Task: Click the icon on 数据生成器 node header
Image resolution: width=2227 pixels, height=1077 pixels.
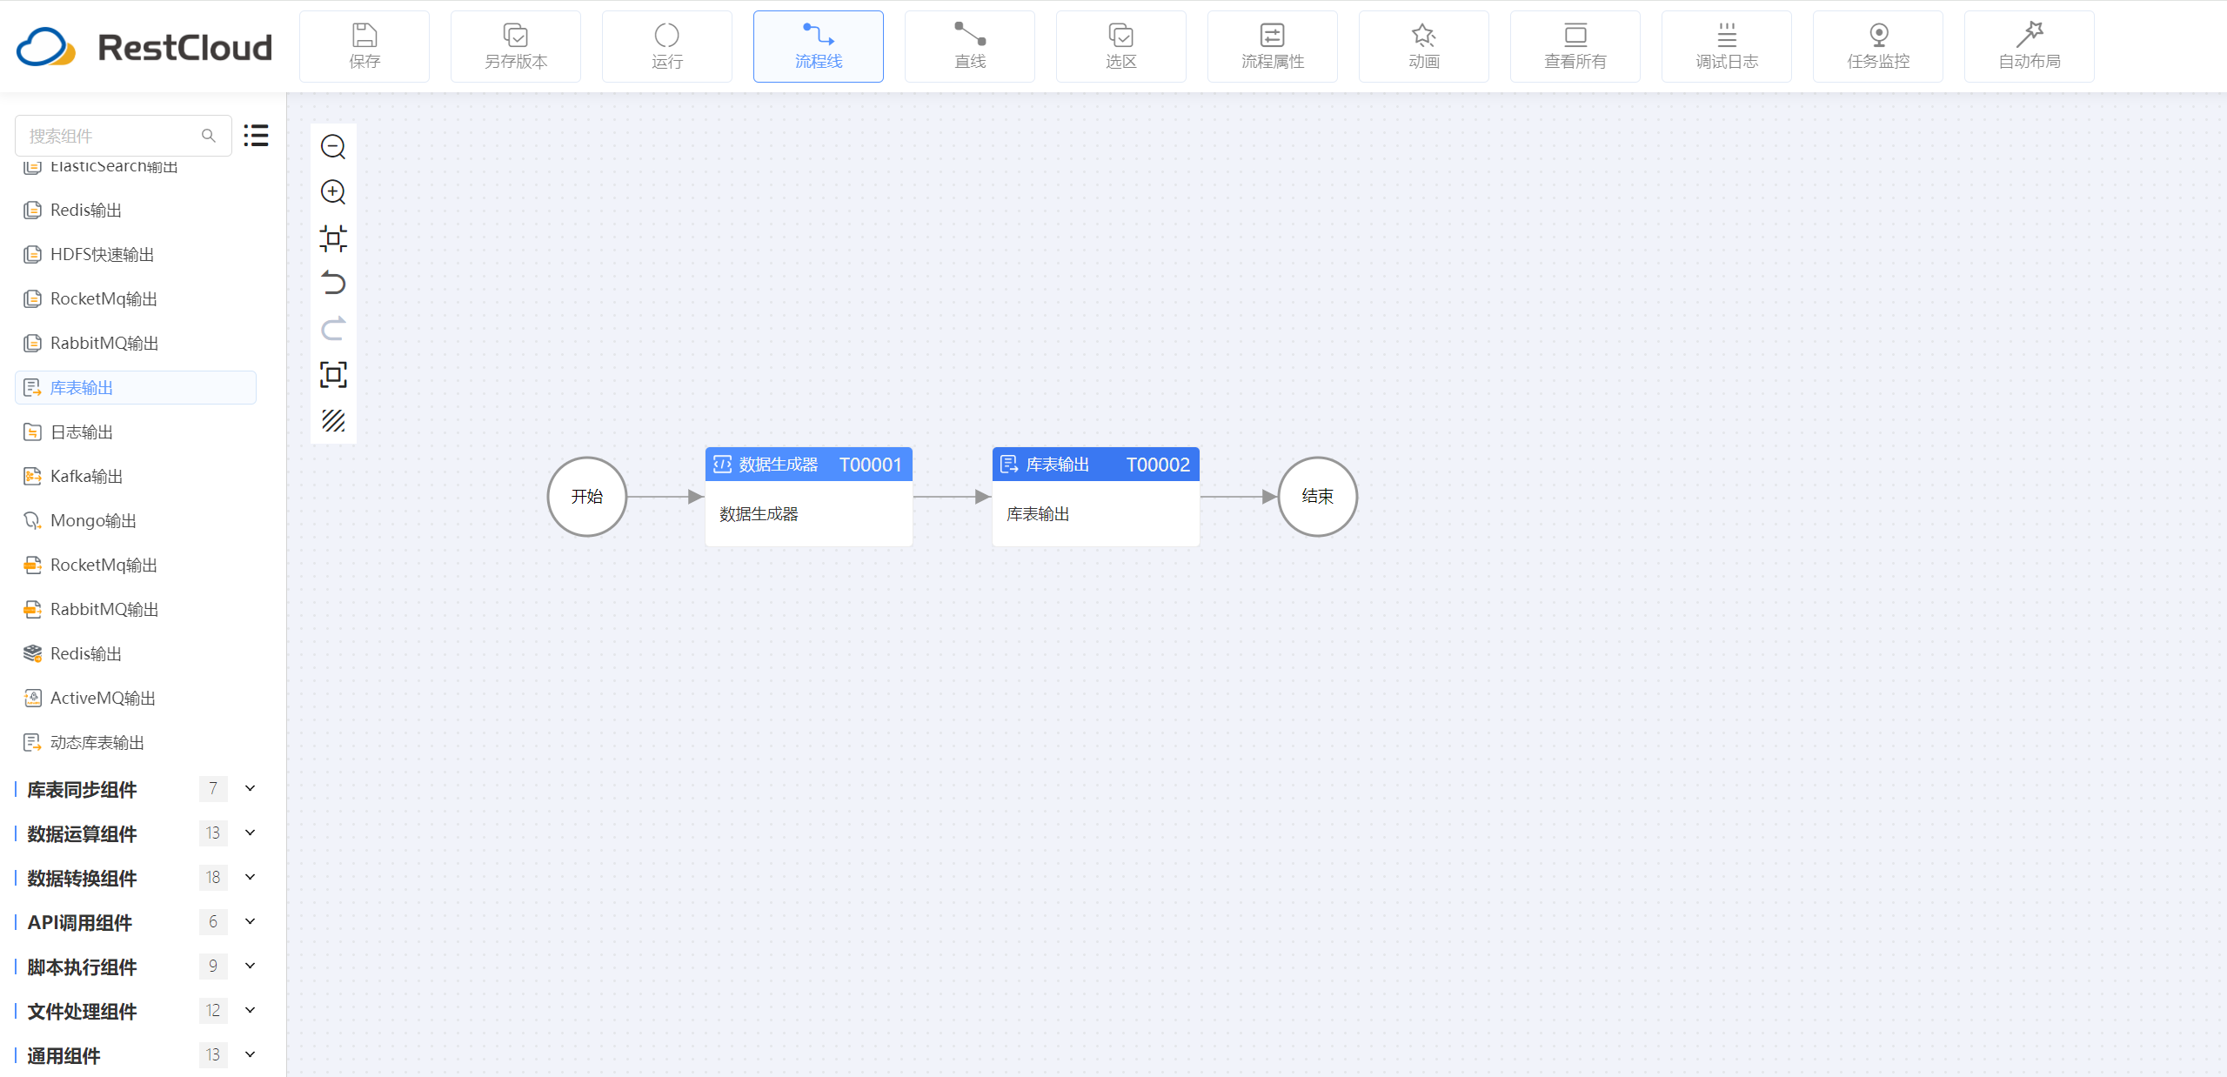Action: point(722,465)
